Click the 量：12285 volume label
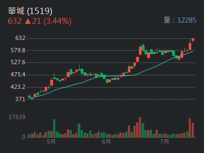 pos(180,20)
